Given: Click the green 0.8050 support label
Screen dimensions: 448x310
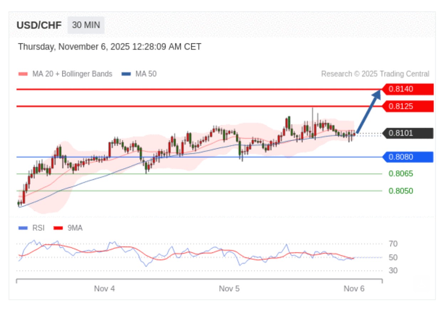Looking at the screenshot, I should [401, 191].
